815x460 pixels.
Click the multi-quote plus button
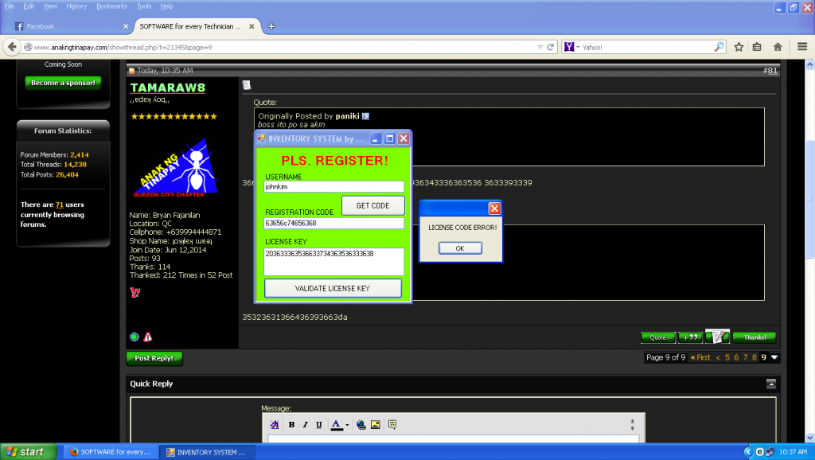691,337
